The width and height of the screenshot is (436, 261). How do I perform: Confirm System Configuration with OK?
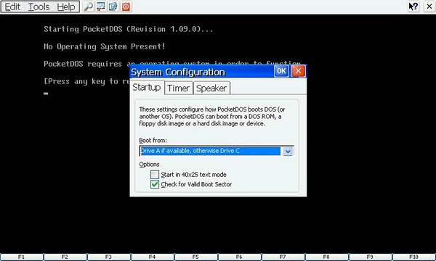click(281, 71)
